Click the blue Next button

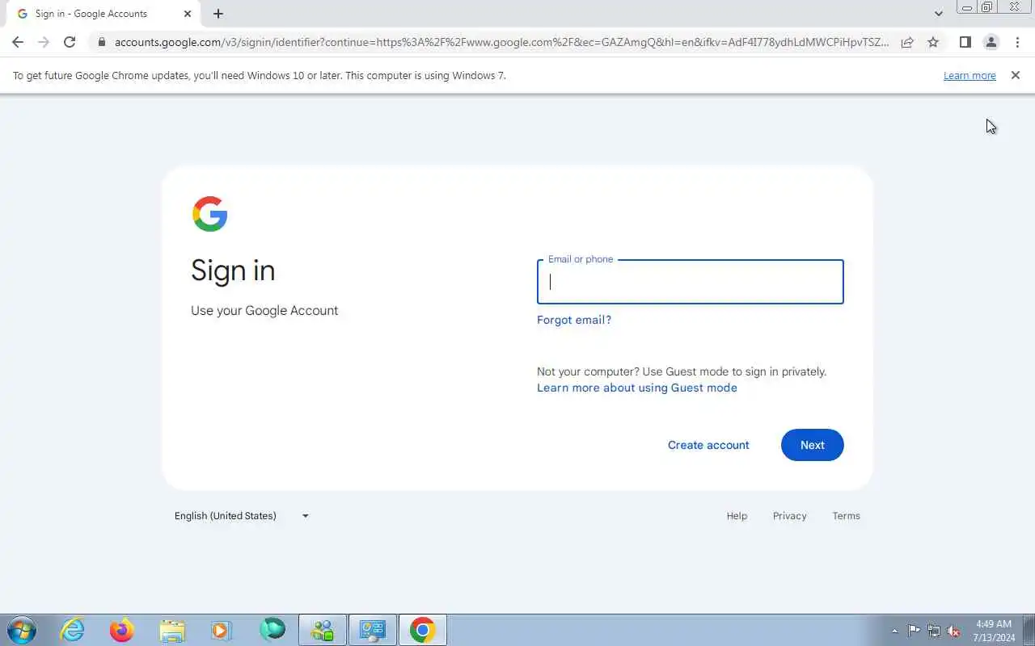[x=812, y=445]
